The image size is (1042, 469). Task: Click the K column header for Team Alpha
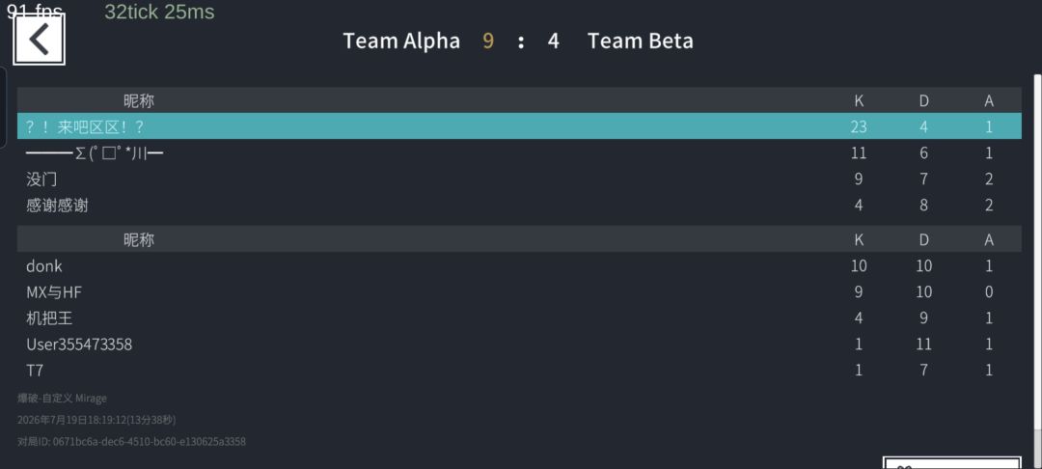point(859,100)
